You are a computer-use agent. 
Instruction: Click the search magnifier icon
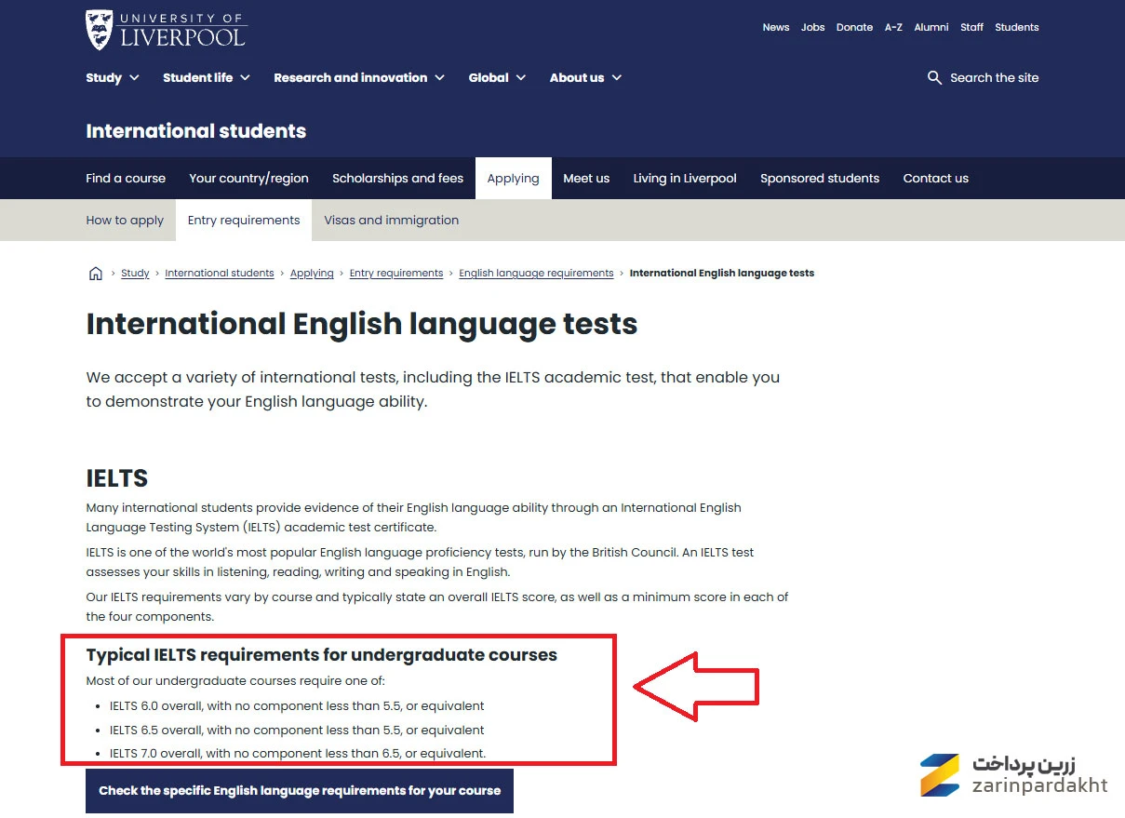tap(934, 77)
